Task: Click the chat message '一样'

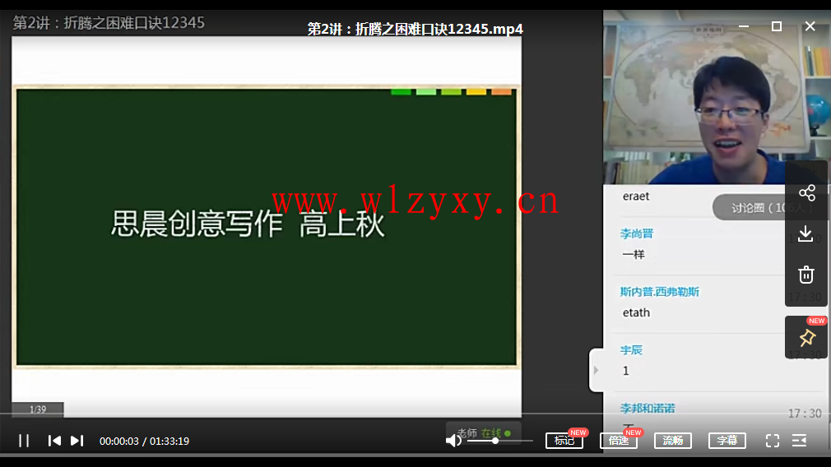Action: pos(634,255)
